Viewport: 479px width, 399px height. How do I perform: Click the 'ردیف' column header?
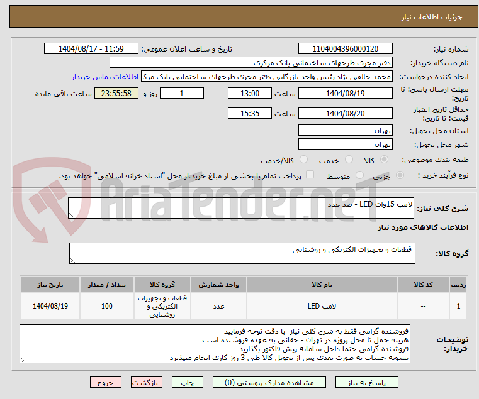click(458, 285)
